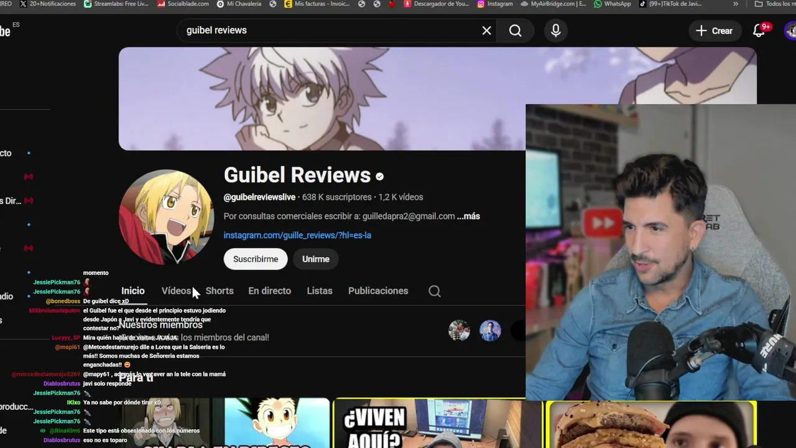The image size is (796, 448).
Task: Click the Suscribirme button
Action: (x=256, y=259)
